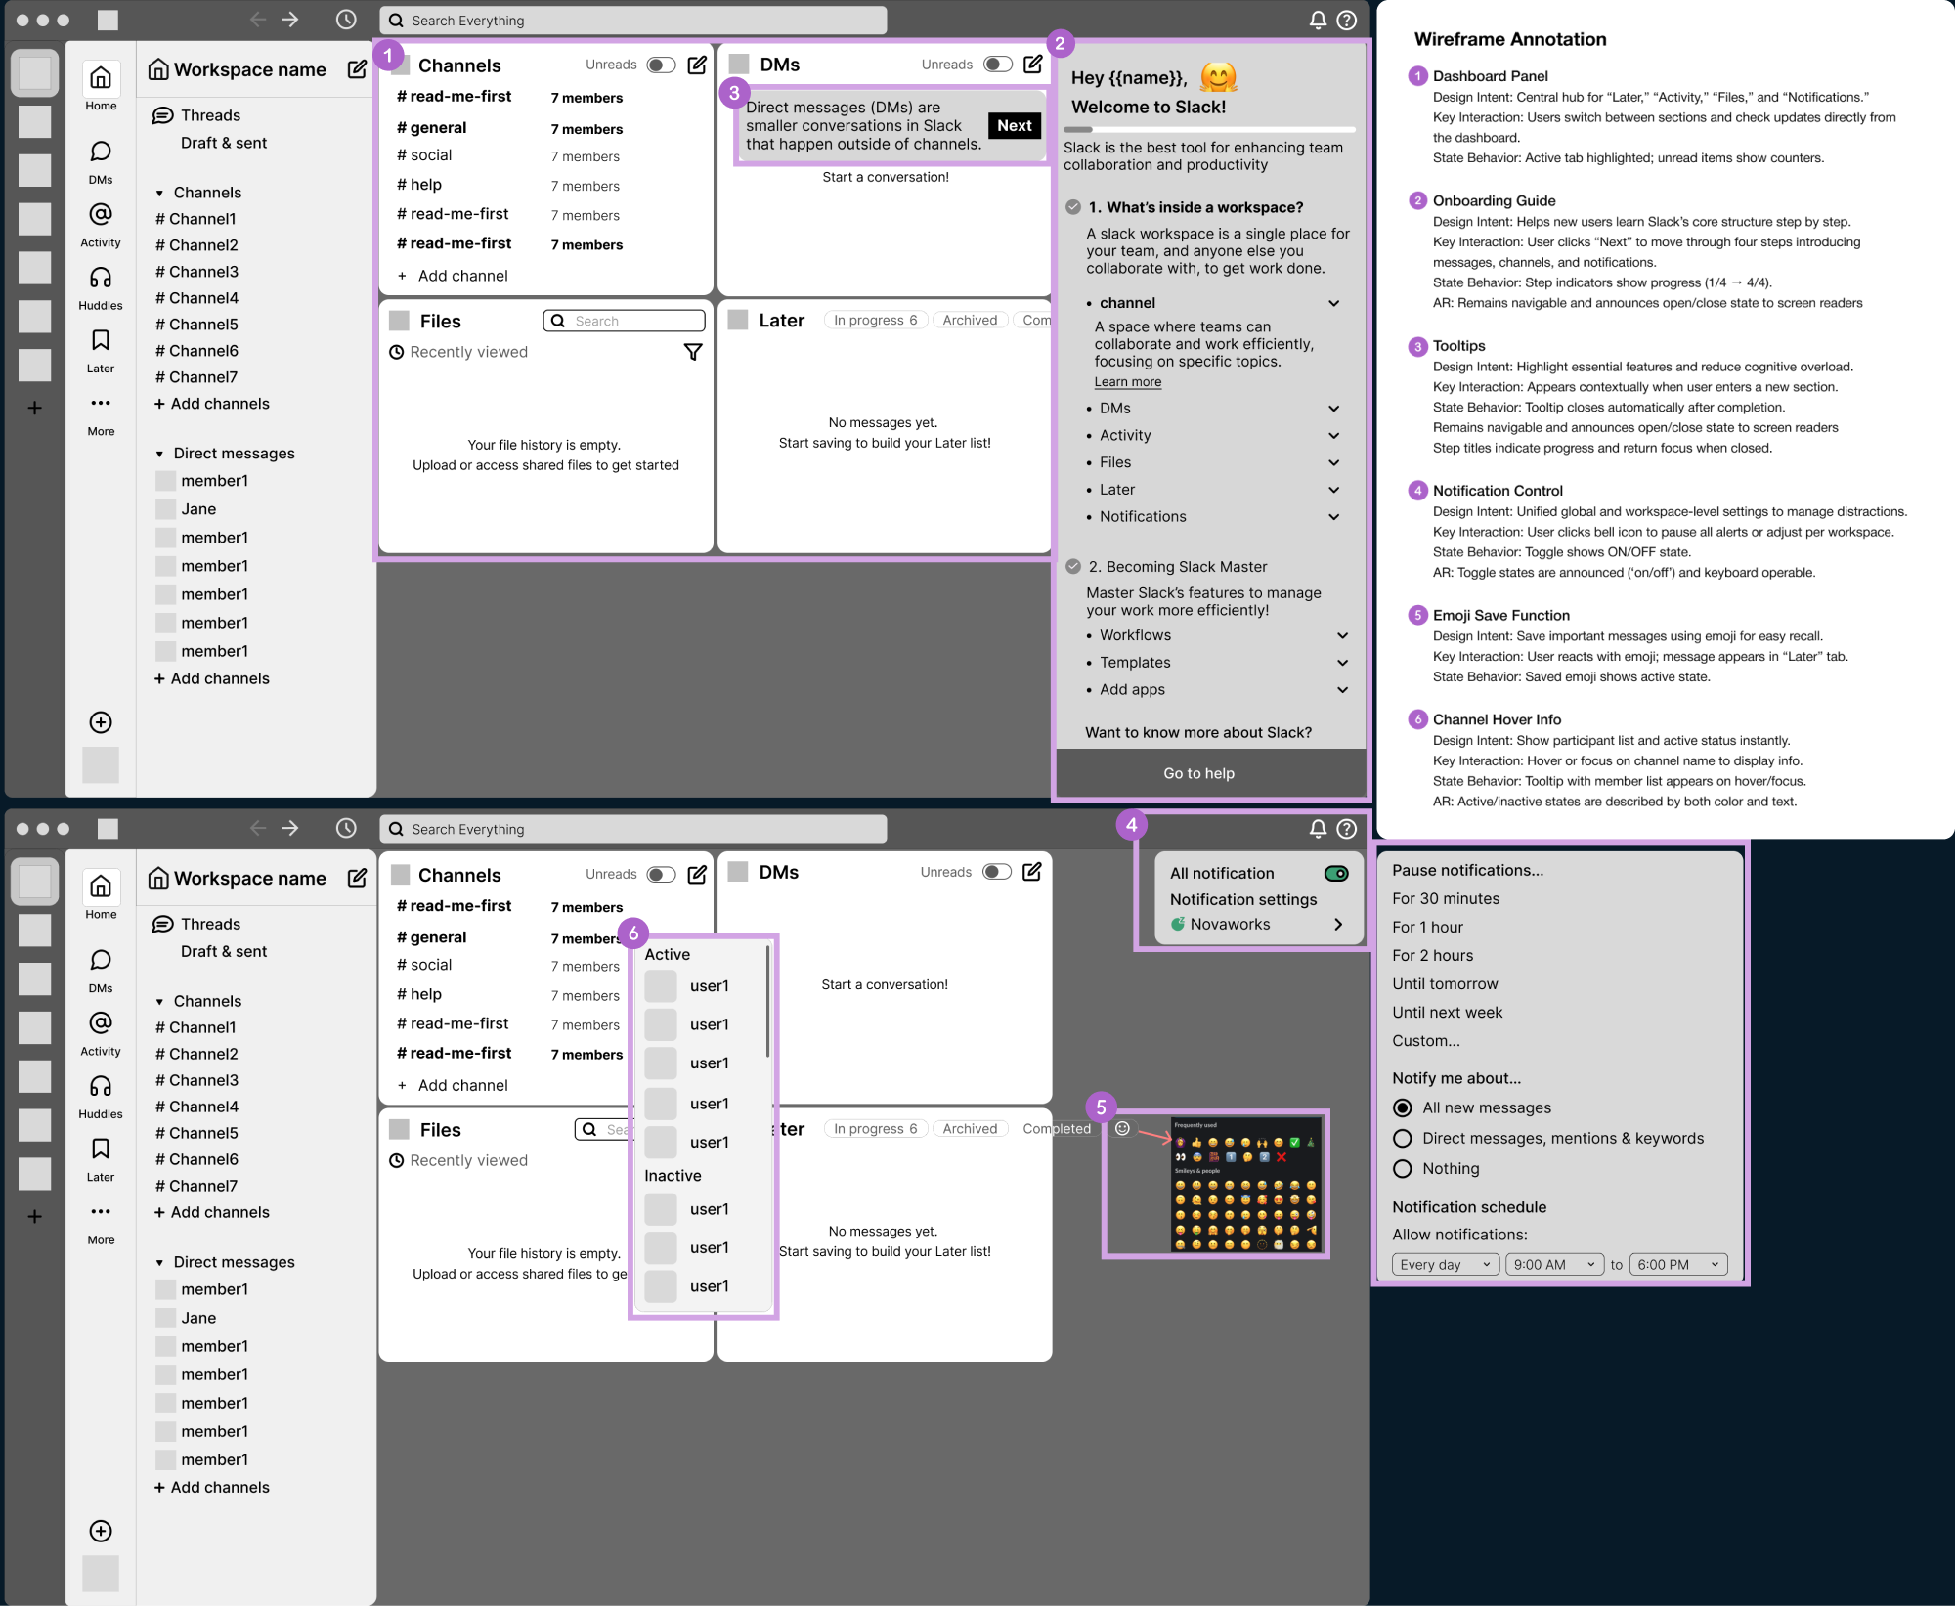Click the history clock icon in top window
This screenshot has width=1955, height=1606.
click(x=346, y=20)
